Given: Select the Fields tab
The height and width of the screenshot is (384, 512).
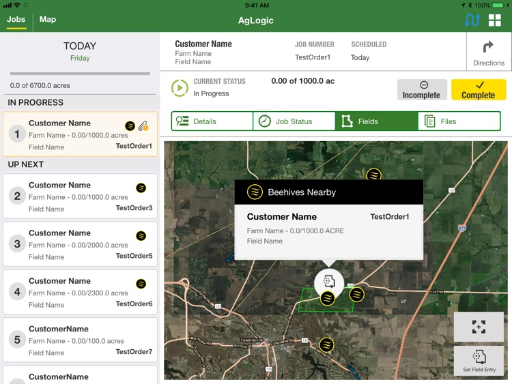Looking at the screenshot, I should [376, 121].
